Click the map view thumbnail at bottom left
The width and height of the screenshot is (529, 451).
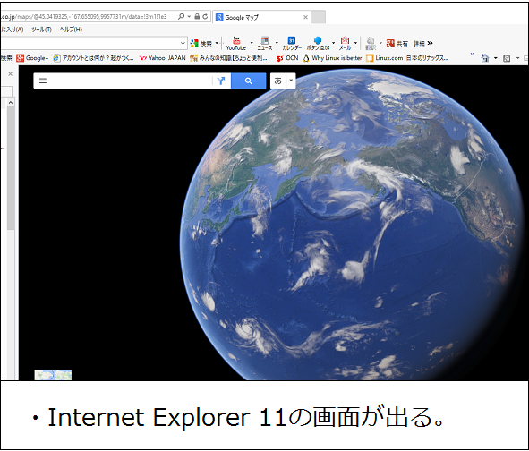point(53,375)
